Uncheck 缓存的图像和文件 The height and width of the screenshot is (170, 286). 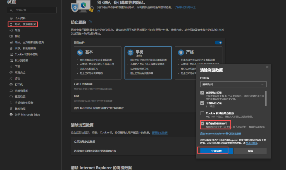[202, 123]
